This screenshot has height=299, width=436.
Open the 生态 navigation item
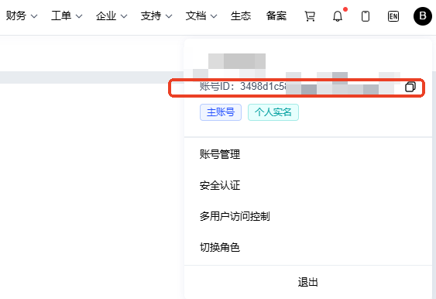coord(241,15)
